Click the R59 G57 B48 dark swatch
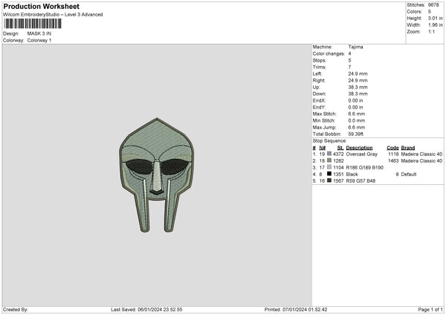 (329, 181)
